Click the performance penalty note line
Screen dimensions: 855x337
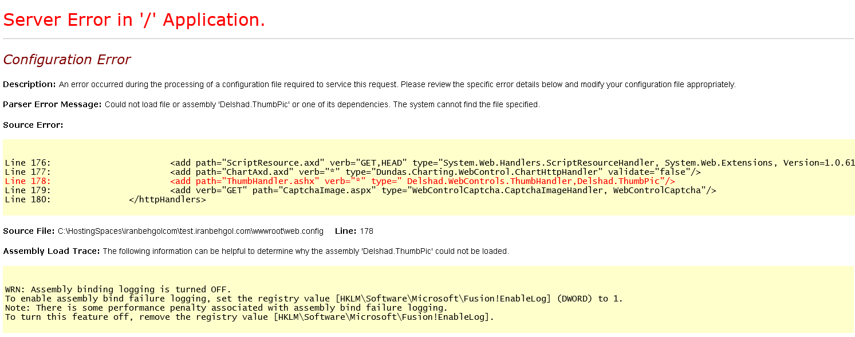click(x=226, y=307)
